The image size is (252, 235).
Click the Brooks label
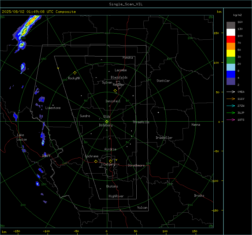click(x=199, y=196)
